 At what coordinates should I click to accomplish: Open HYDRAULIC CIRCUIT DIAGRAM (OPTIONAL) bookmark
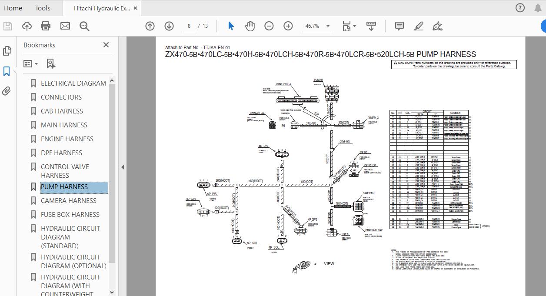click(x=73, y=261)
